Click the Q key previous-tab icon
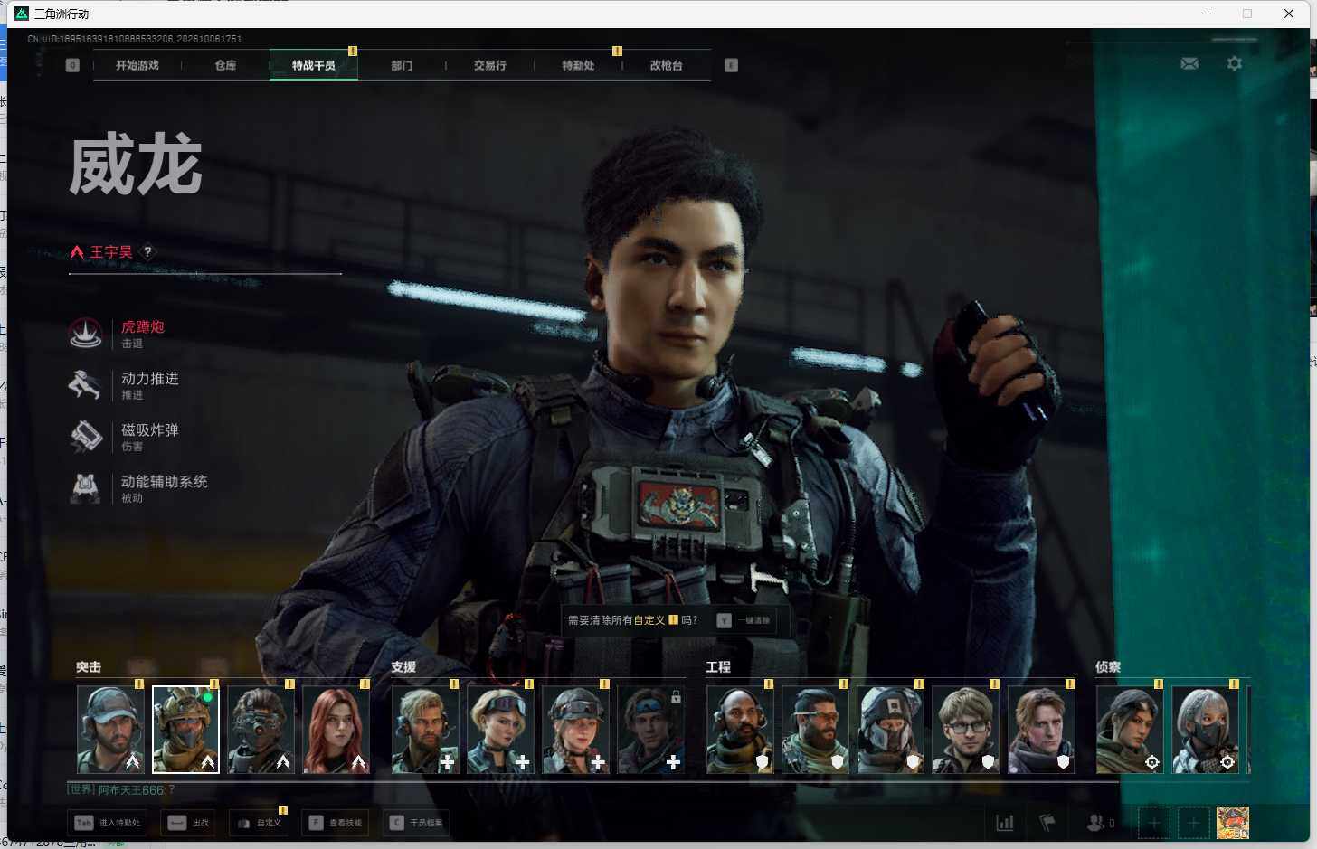 [x=72, y=65]
